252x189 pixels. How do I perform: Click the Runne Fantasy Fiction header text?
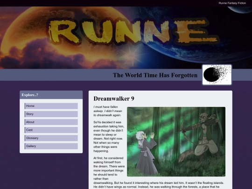(x=232, y=3)
